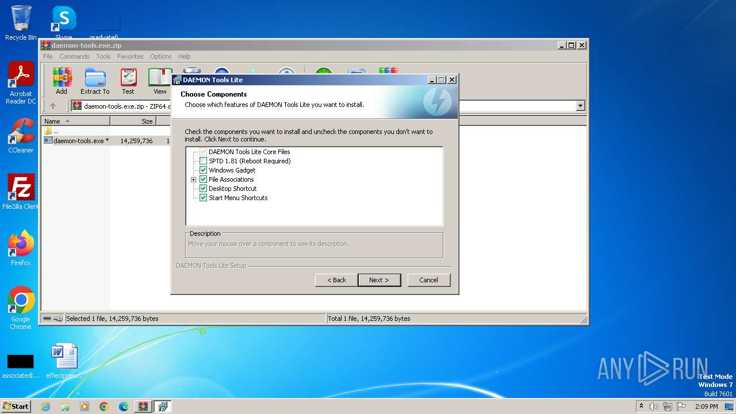Viewport: 736px width, 414px height.
Task: Click the WinRAR status bar drive icon
Action: (x=48, y=319)
